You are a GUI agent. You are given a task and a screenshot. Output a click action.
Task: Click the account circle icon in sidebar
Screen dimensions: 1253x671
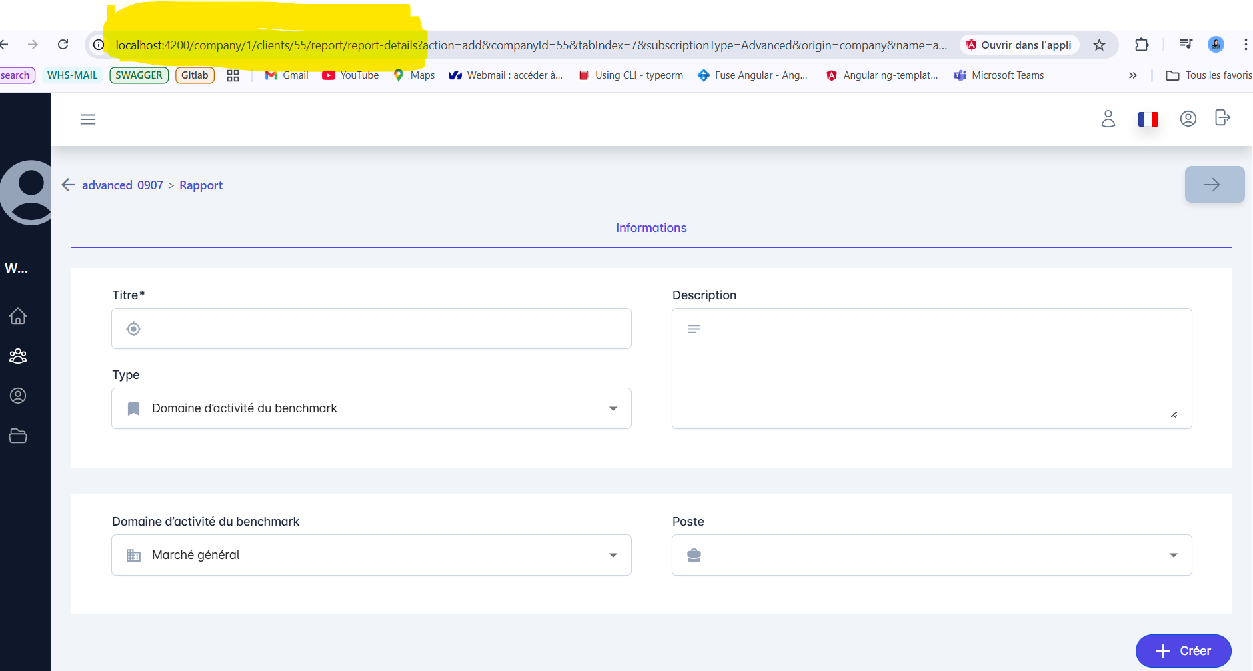pos(18,396)
